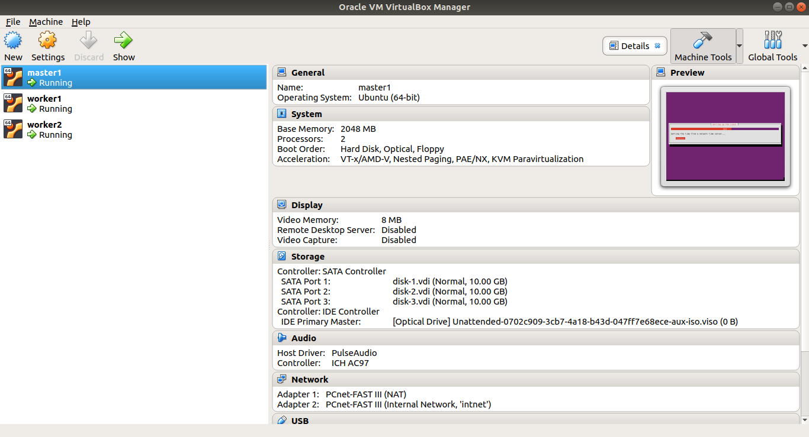Click the Processors count value 2
Screen dimensions: 809x437
pyautogui.click(x=343, y=139)
